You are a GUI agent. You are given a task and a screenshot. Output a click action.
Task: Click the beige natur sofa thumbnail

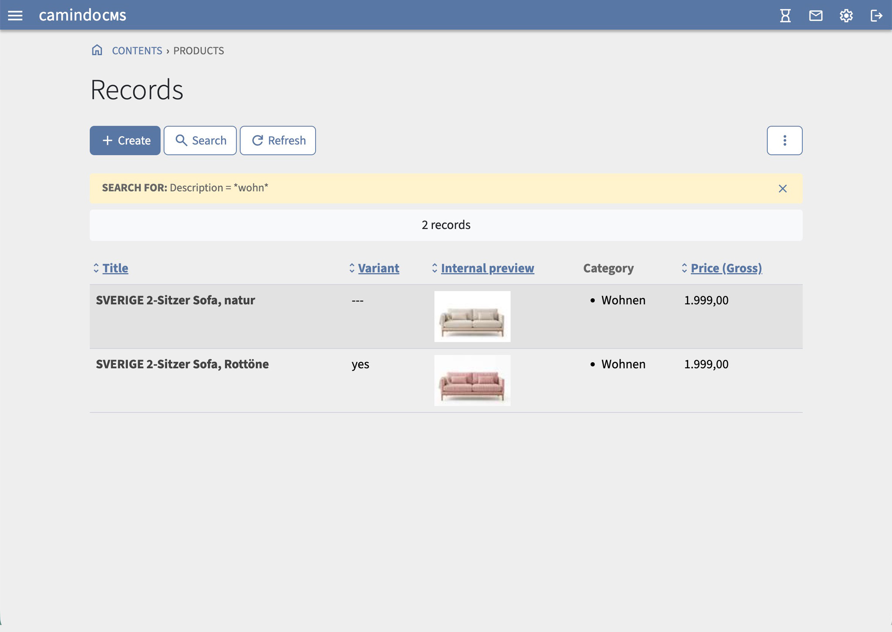(x=472, y=316)
